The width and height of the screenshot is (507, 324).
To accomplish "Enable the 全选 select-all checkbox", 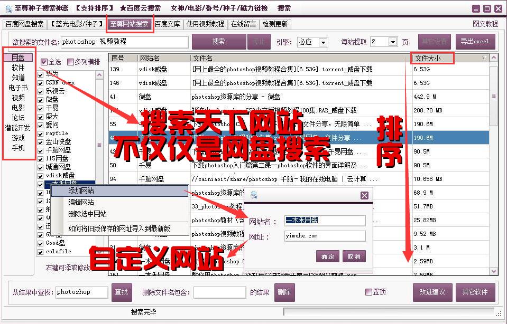I will point(44,62).
